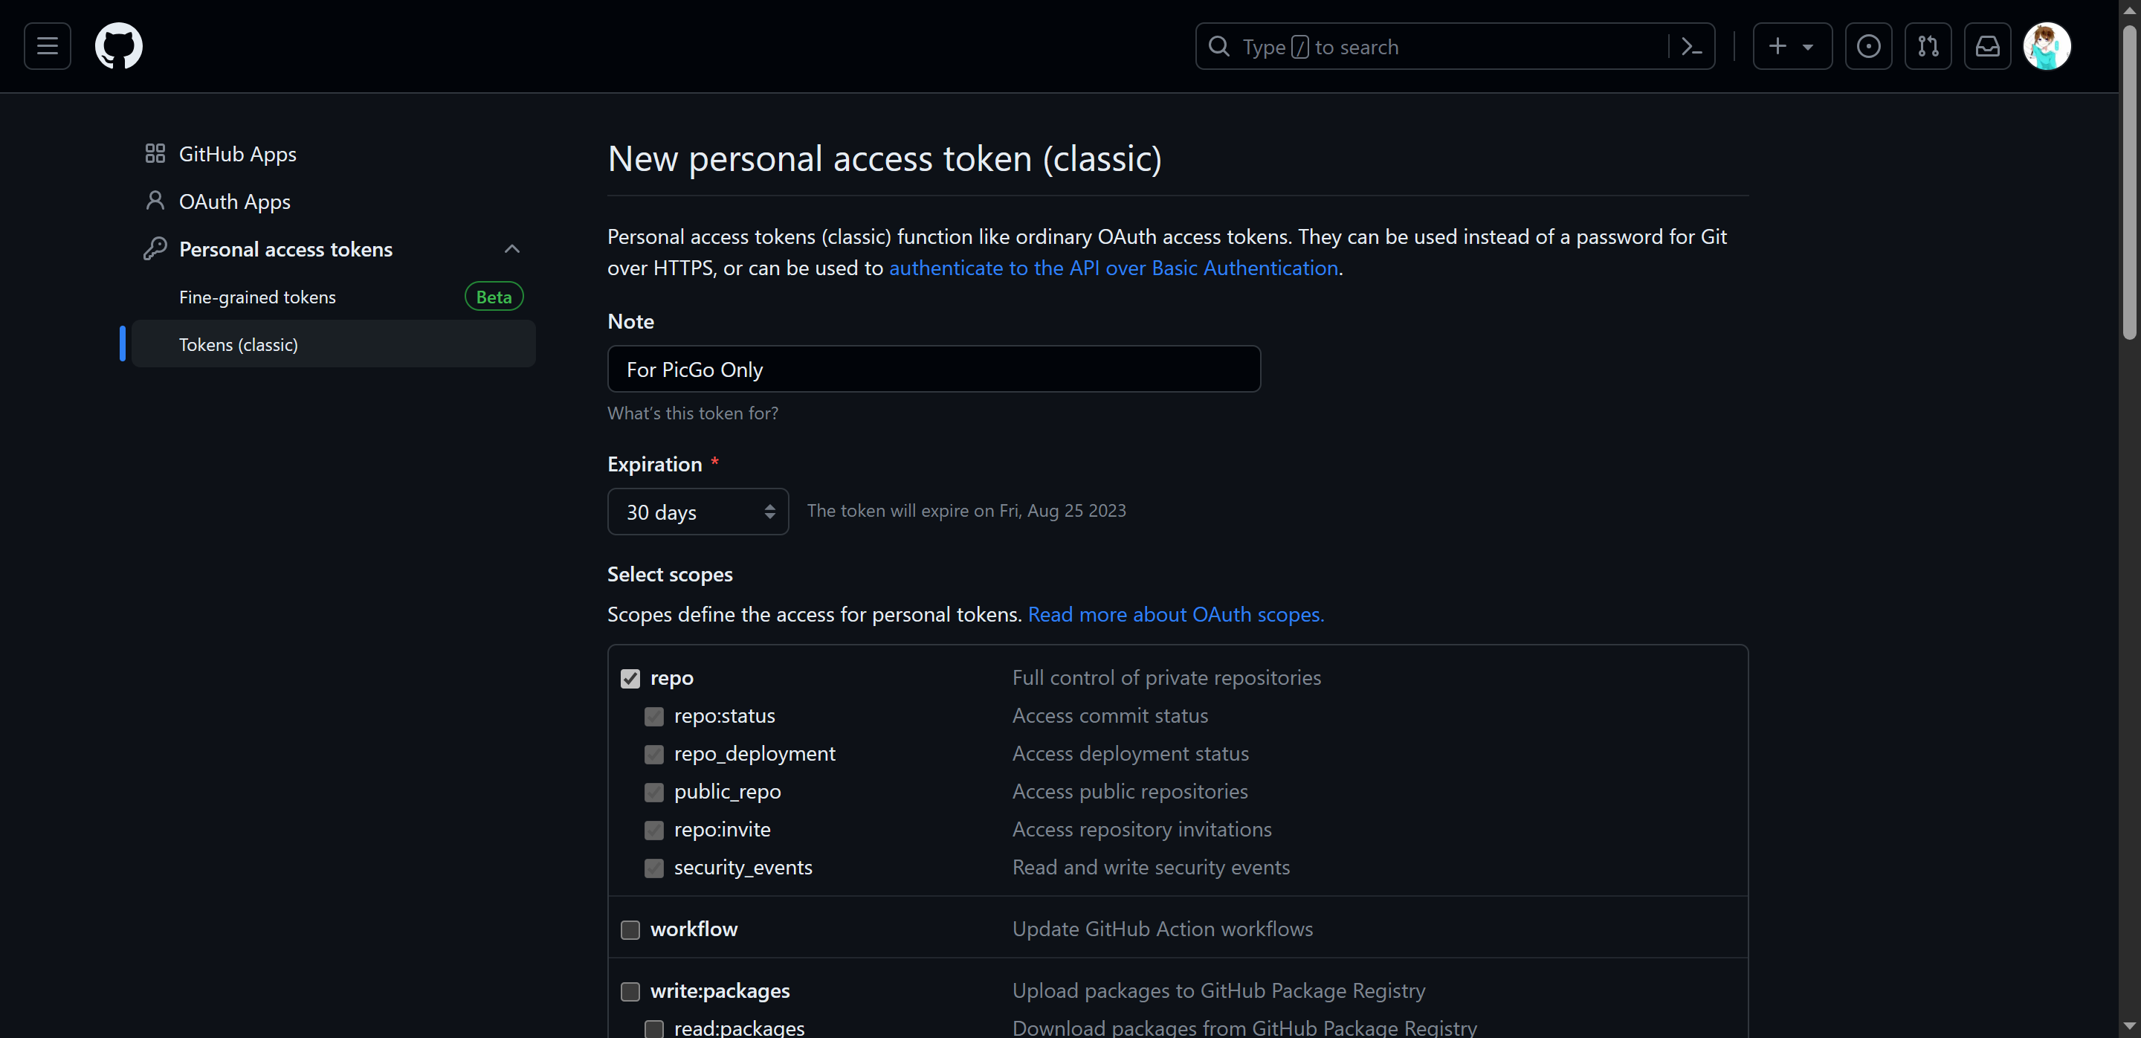Open the notifications inbox icon

click(1986, 45)
